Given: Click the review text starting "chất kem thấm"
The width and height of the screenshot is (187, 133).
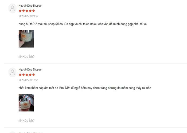Looking at the screenshot, I should click(x=85, y=88).
